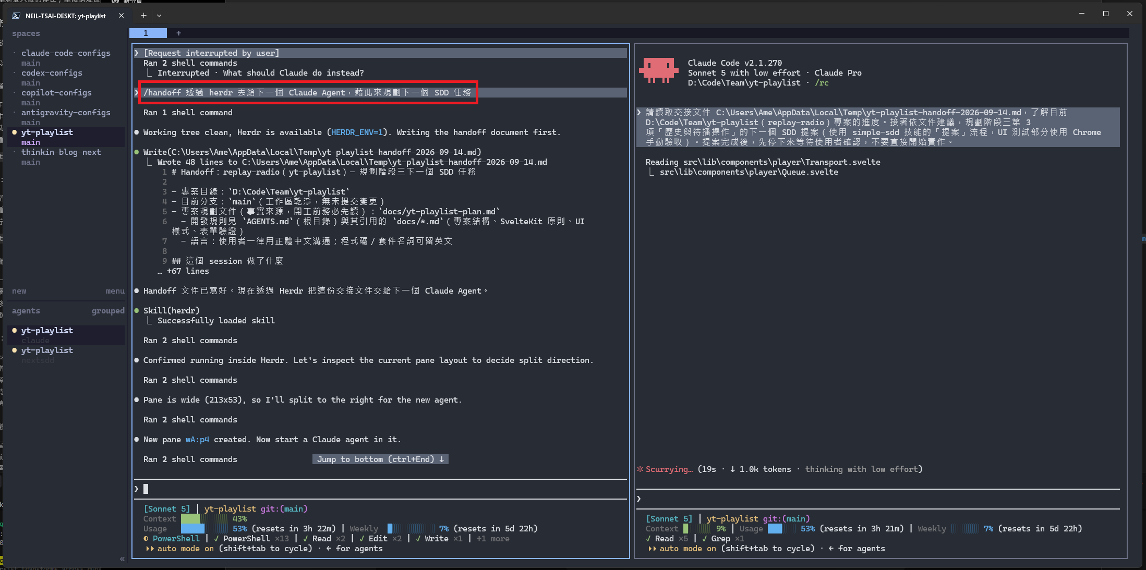Add a new Herdr workspace with plus
Image resolution: width=1146 pixels, height=570 pixels.
pos(178,33)
